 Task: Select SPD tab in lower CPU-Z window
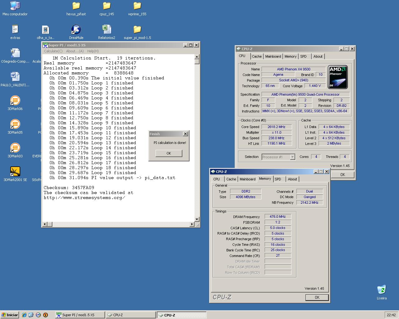point(278,179)
